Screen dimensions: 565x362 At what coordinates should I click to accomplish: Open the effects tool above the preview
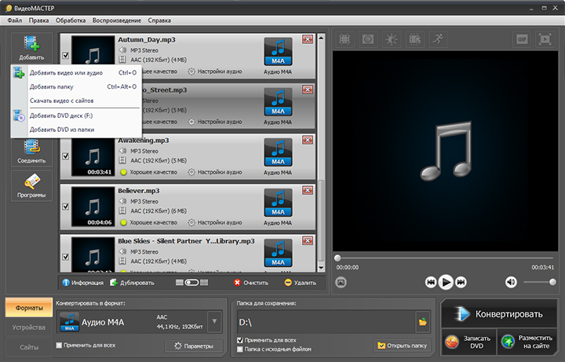coord(367,39)
